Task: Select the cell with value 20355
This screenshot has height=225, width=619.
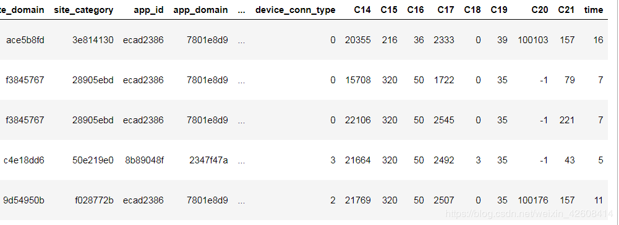Action: click(x=357, y=39)
